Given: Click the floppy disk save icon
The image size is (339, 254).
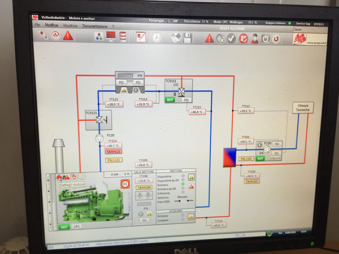Looking at the screenshot, I should tap(188, 38).
